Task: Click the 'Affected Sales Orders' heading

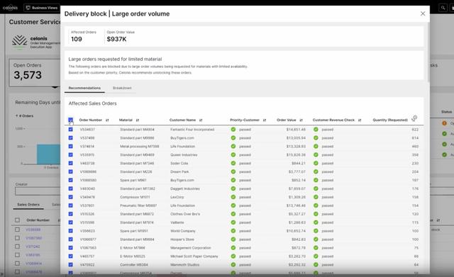Action: 93,103
